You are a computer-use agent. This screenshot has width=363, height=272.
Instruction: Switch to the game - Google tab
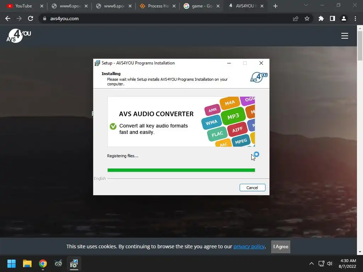click(201, 6)
